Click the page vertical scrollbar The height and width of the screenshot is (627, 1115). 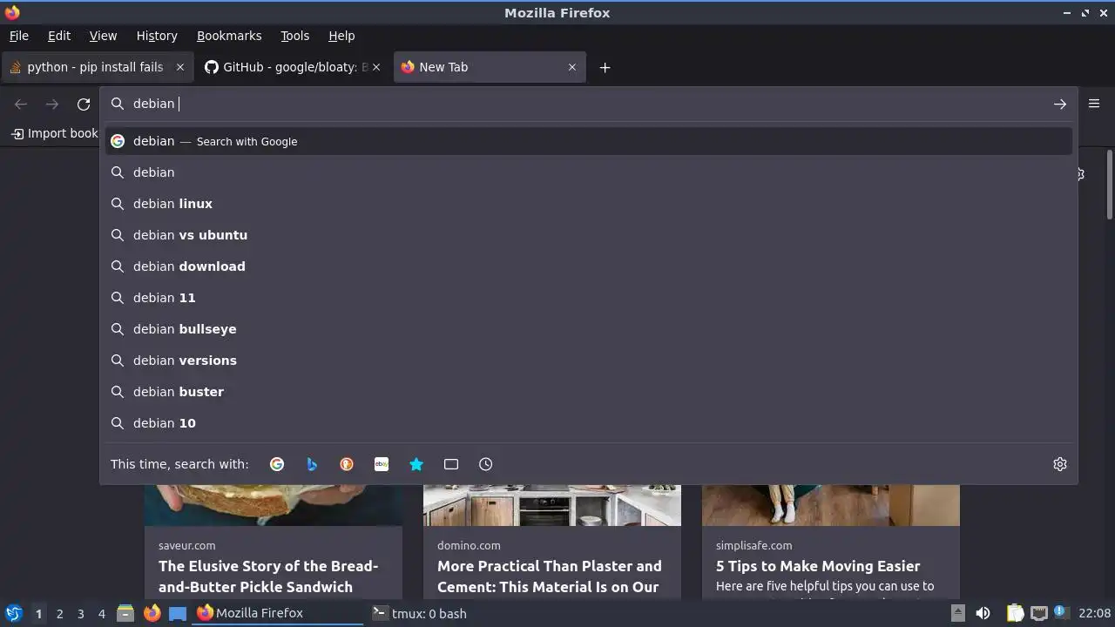[1109, 185]
